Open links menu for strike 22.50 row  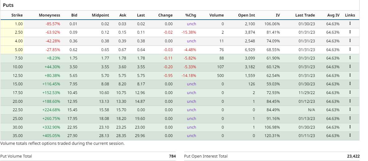coord(350,110)
